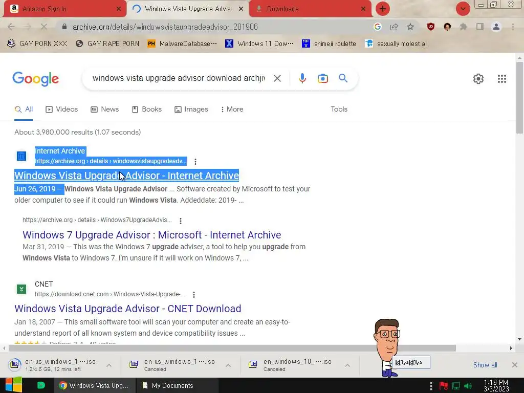Viewport: 524px width, 393px height.
Task: Open Windows 7 Upgrade Advisor : Microsoft link
Action: point(151,235)
